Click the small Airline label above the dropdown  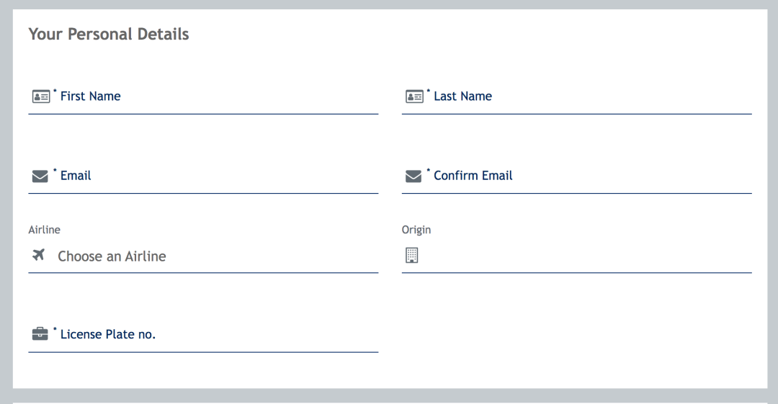coord(45,230)
